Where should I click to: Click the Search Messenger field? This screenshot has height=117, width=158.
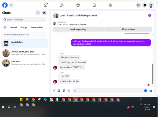coord(24,20)
